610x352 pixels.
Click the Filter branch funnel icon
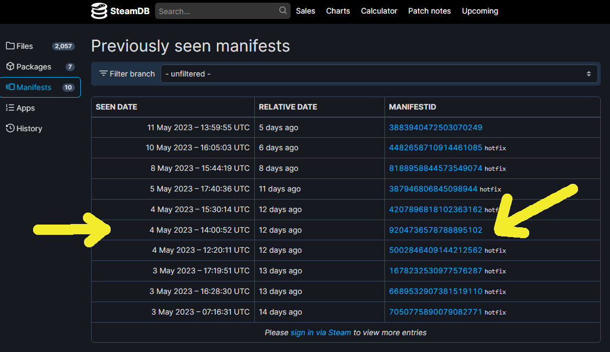(x=103, y=74)
